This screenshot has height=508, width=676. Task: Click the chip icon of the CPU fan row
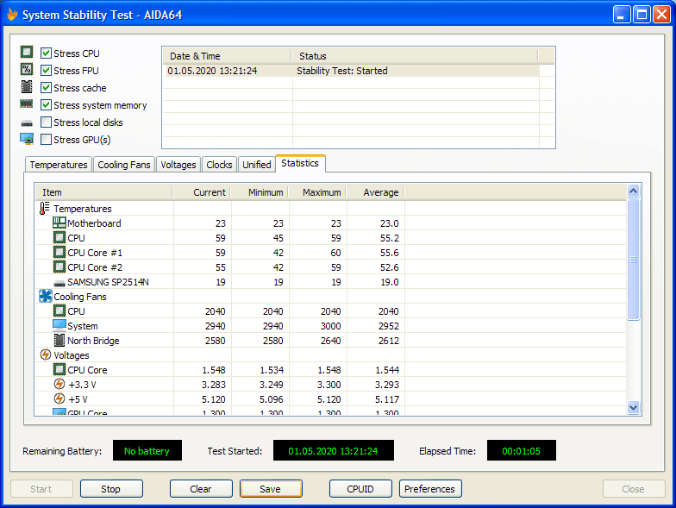59,310
